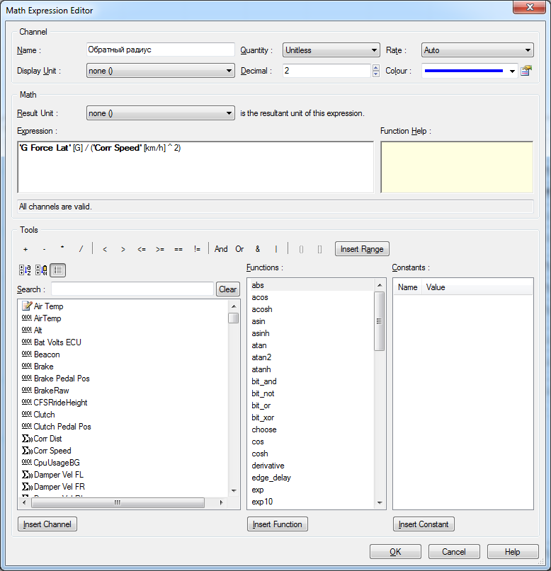The image size is (551, 571).
Task: Open the Quantity dropdown showing Unitless
Action: [331, 50]
